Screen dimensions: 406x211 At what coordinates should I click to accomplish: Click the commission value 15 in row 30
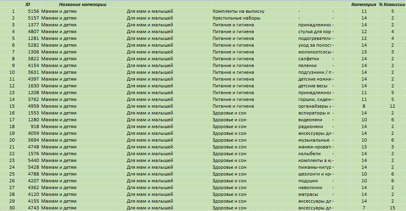(392, 208)
